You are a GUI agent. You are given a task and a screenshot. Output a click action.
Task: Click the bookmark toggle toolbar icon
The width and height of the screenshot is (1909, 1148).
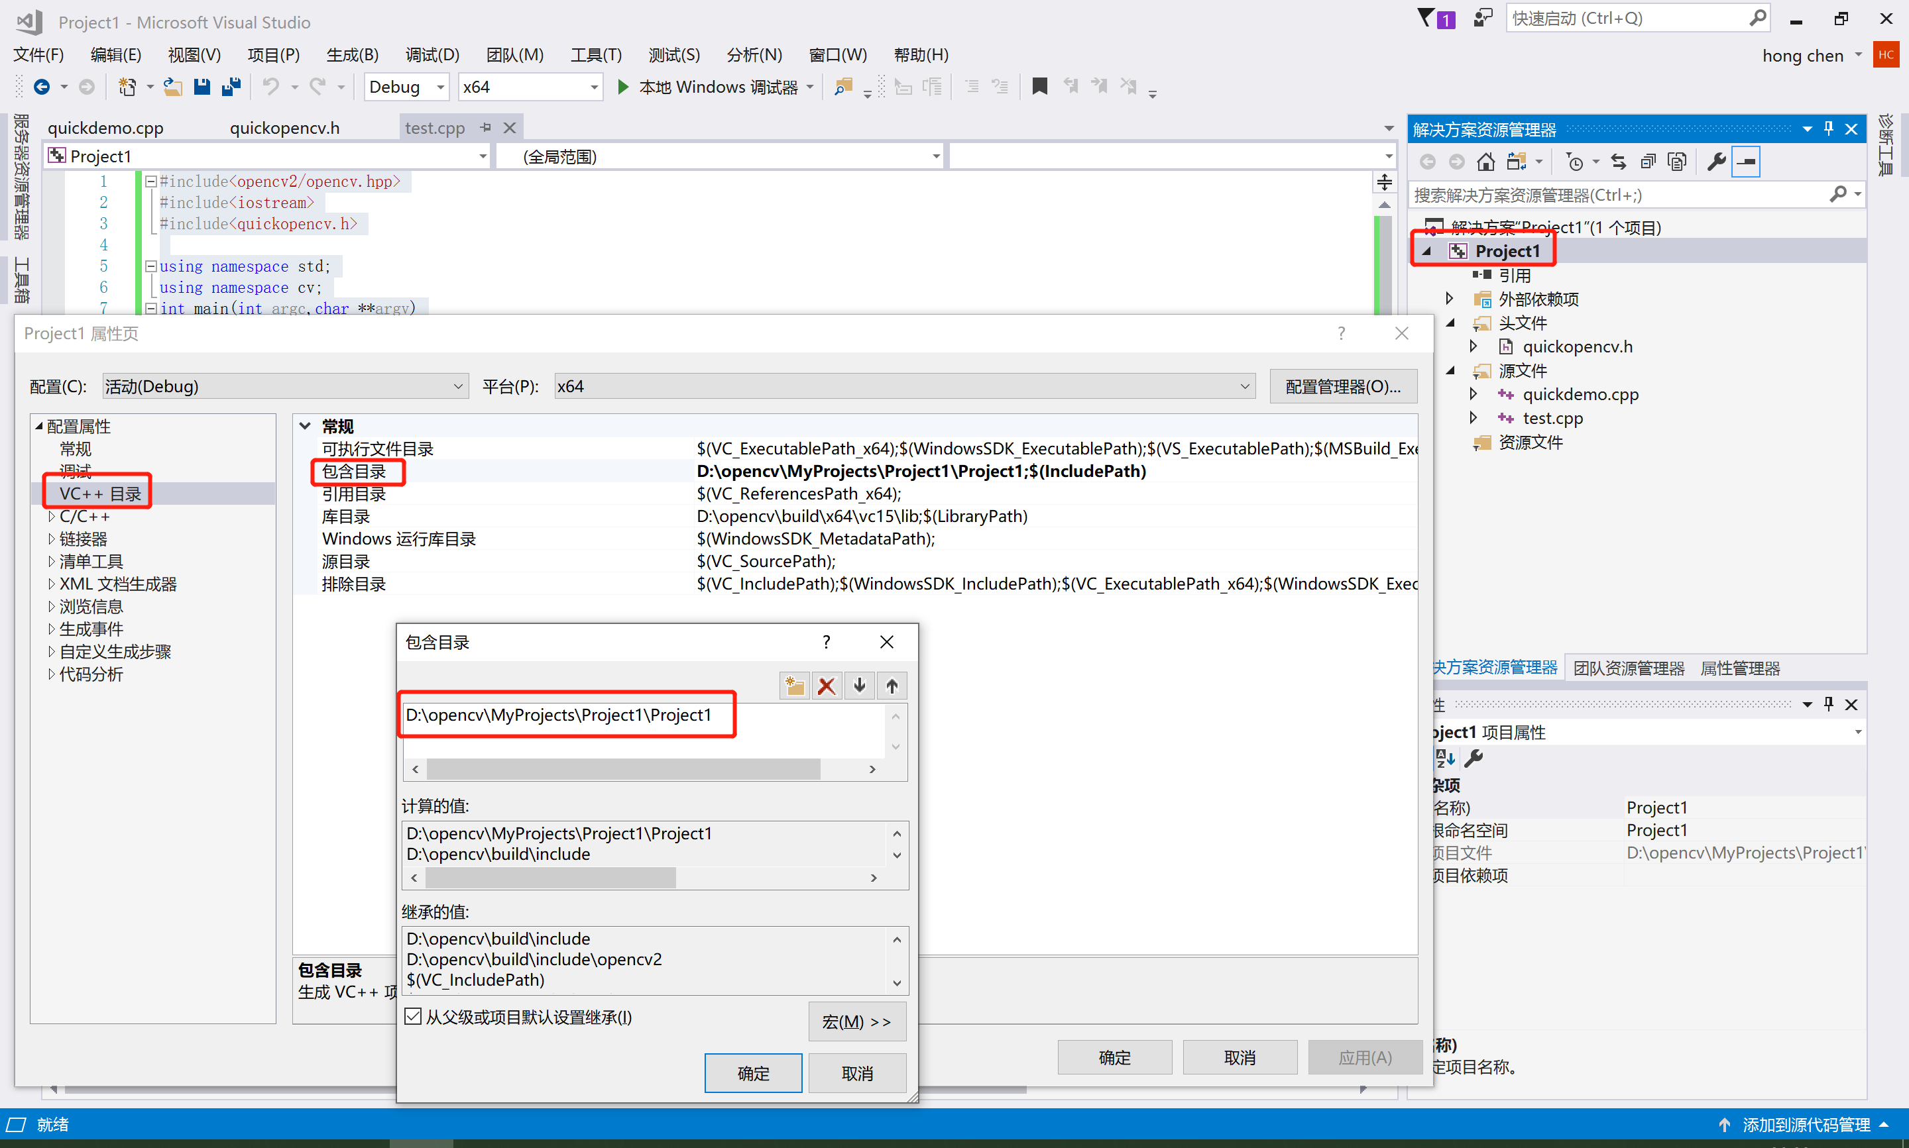coord(1039,86)
